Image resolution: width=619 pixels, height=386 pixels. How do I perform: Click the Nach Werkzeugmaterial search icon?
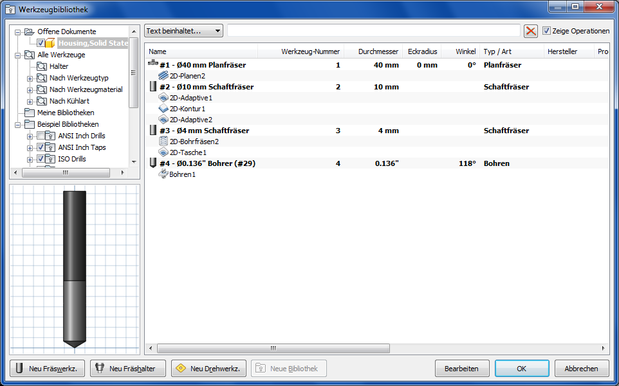tap(41, 89)
